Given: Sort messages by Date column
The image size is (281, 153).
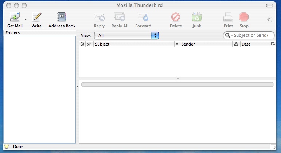Looking at the screenshot, I should tap(254, 44).
